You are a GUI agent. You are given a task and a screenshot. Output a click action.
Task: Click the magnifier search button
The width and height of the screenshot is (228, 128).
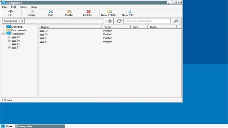176,21
